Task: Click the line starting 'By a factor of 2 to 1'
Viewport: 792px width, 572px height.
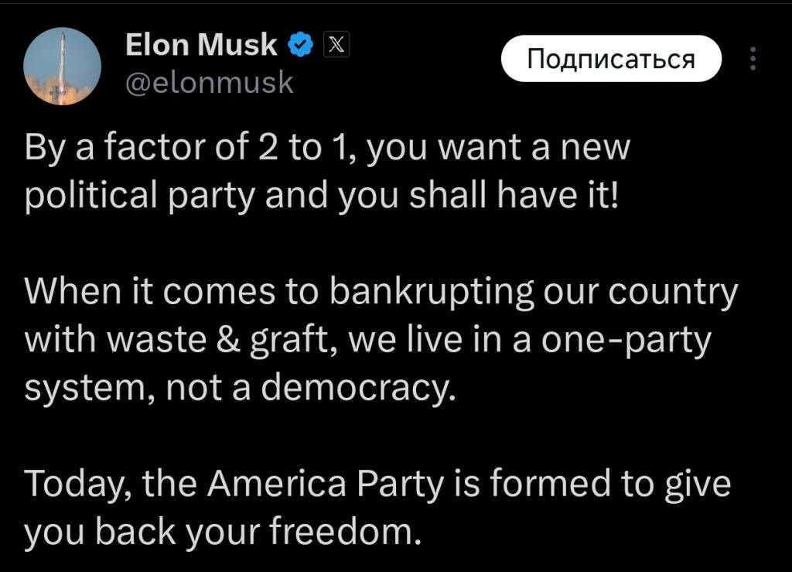Action: point(327,148)
